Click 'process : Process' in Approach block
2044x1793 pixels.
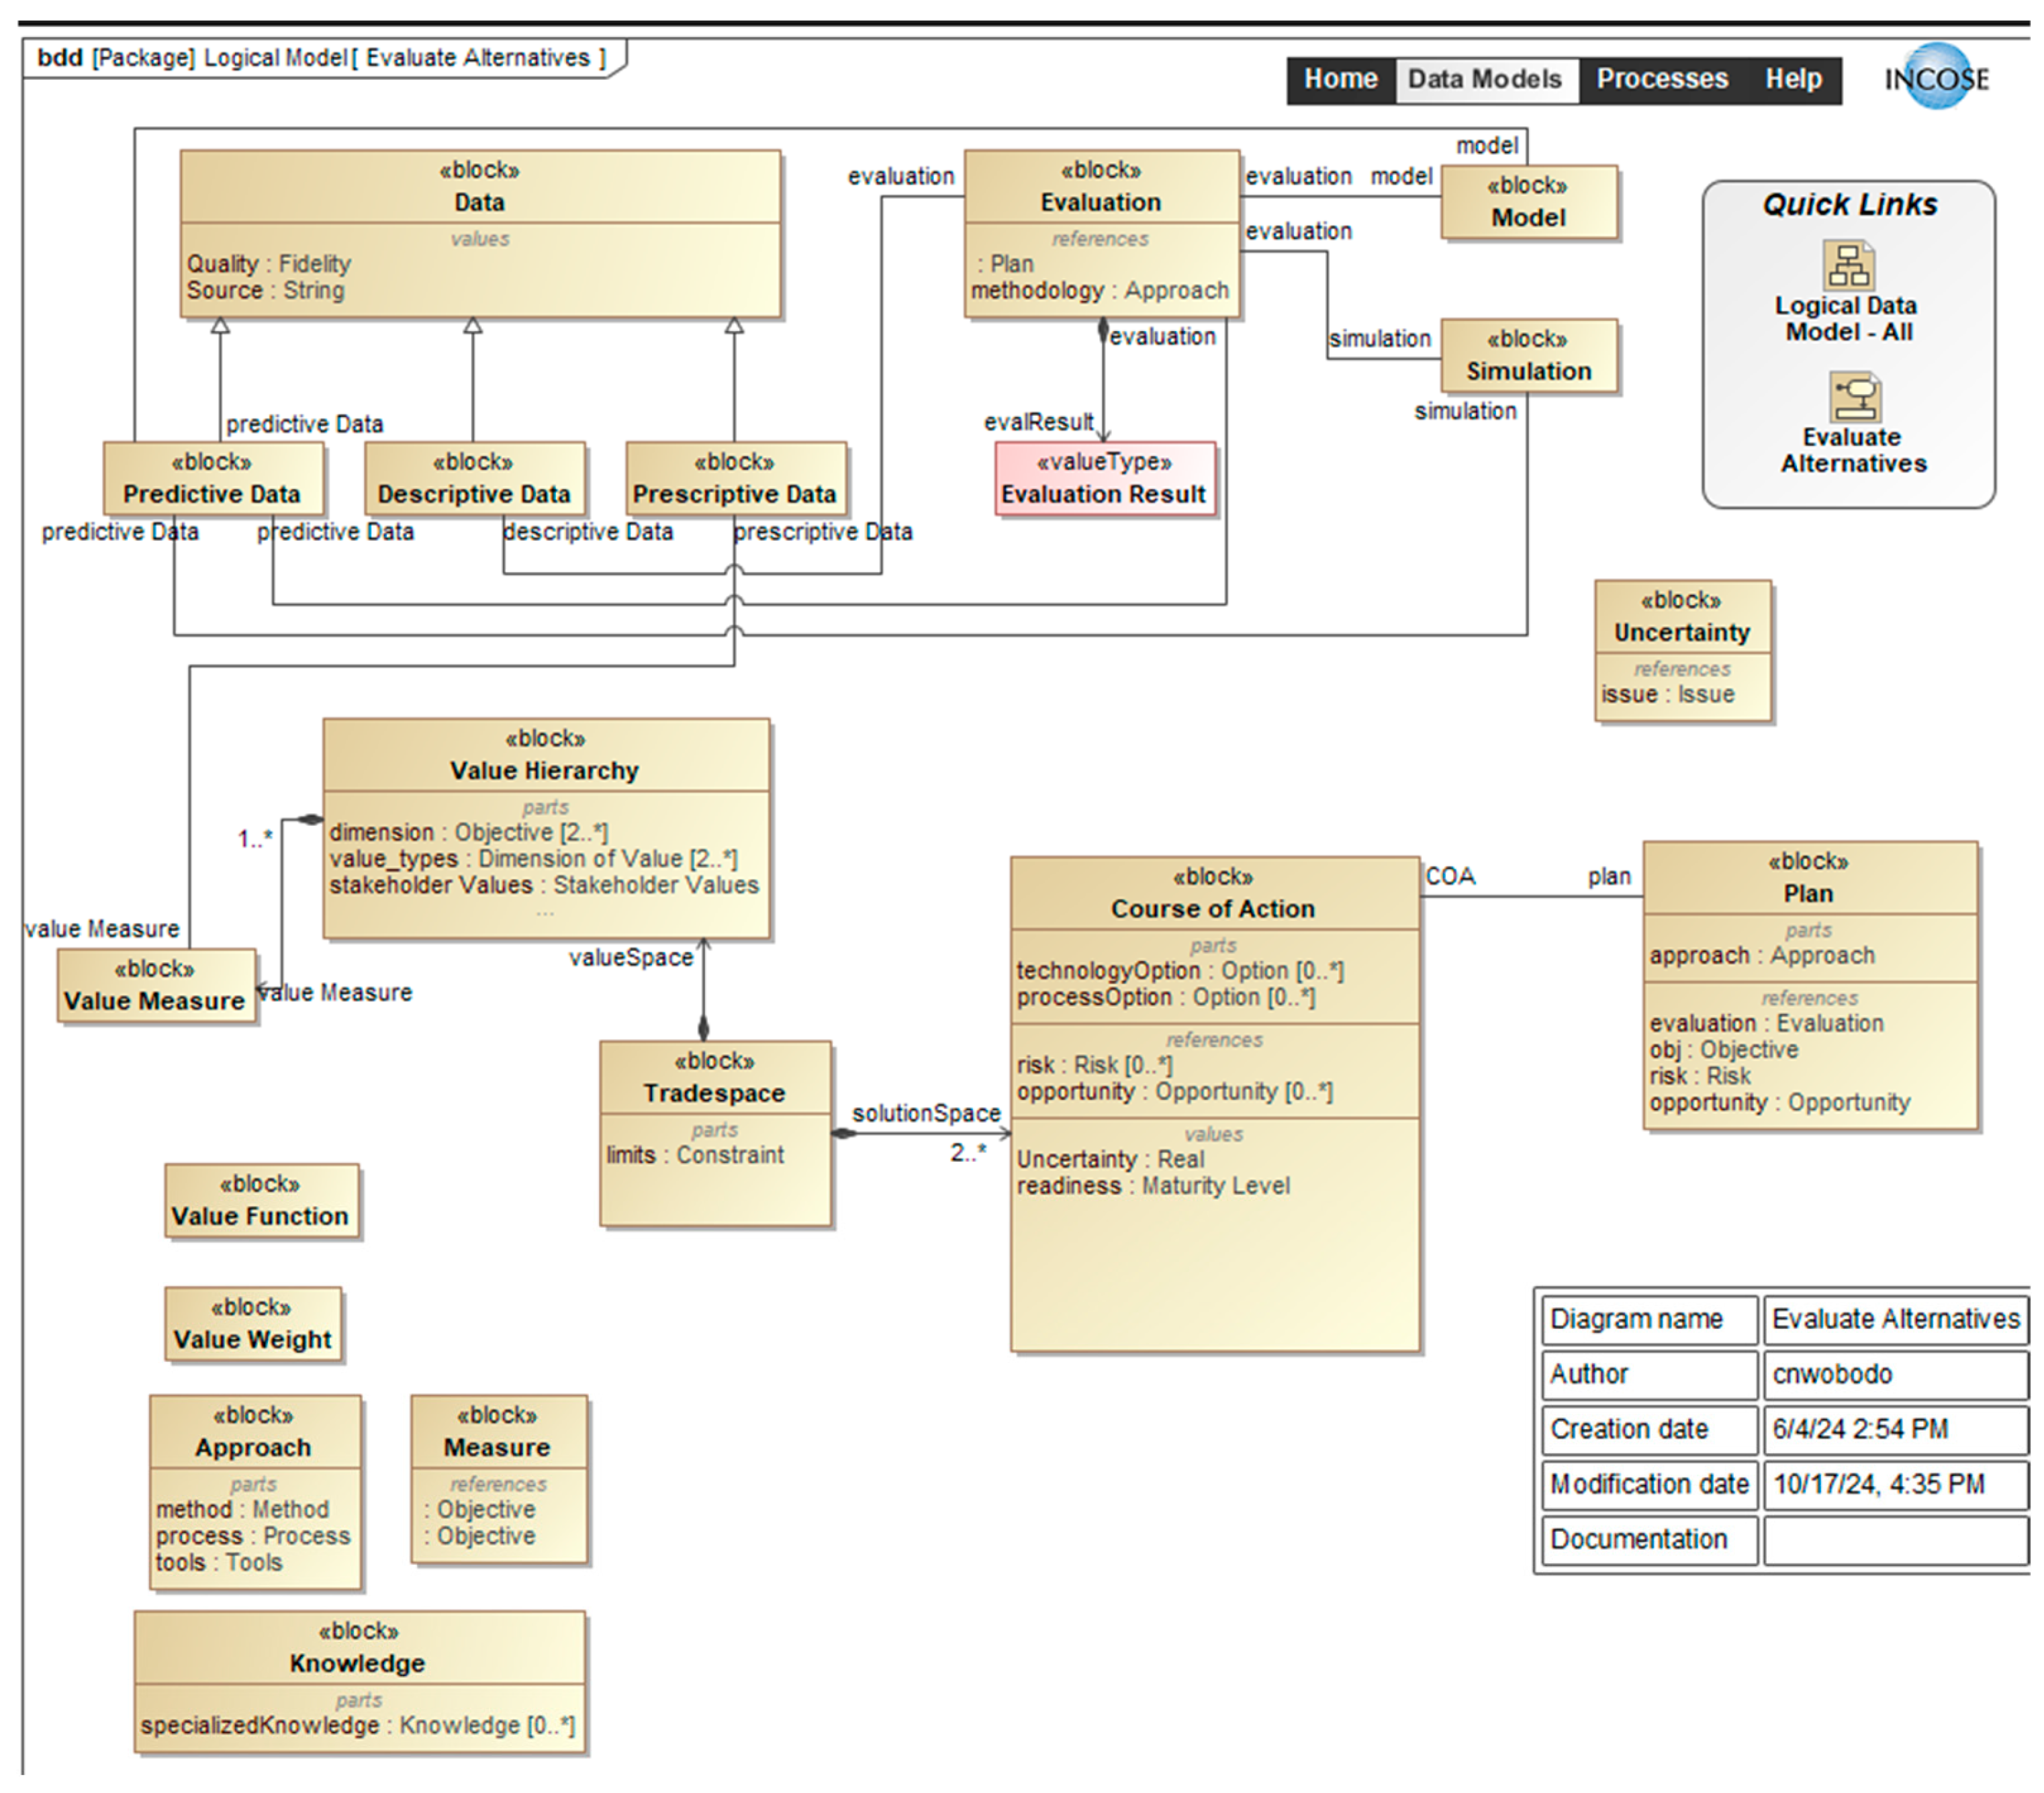[253, 1536]
